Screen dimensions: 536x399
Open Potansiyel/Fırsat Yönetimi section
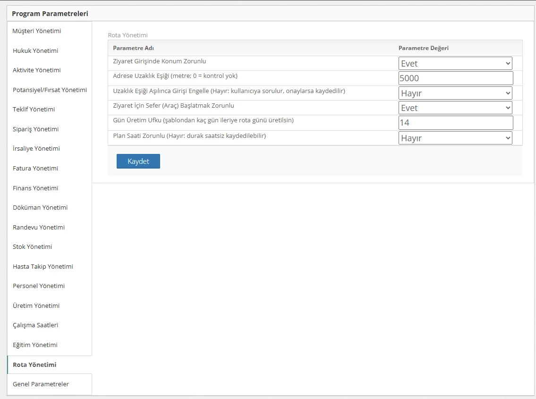click(x=49, y=90)
